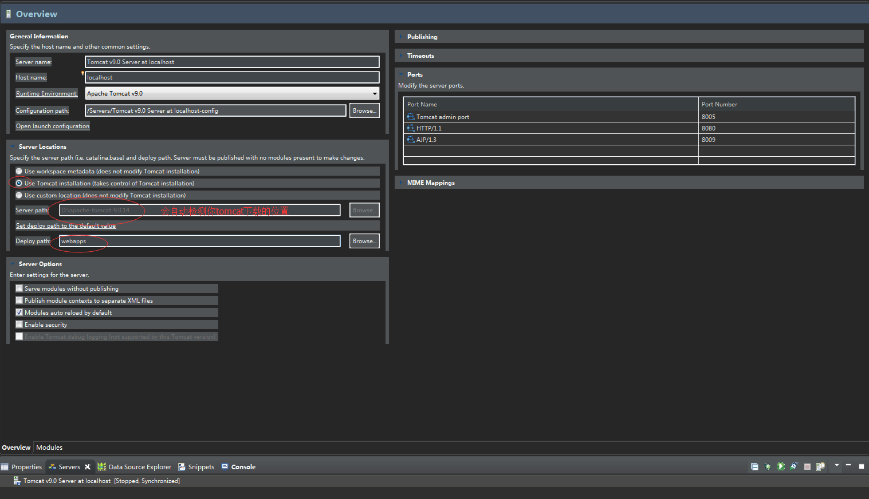Publish to the server icon
869x499 pixels.
pyautogui.click(x=820, y=467)
